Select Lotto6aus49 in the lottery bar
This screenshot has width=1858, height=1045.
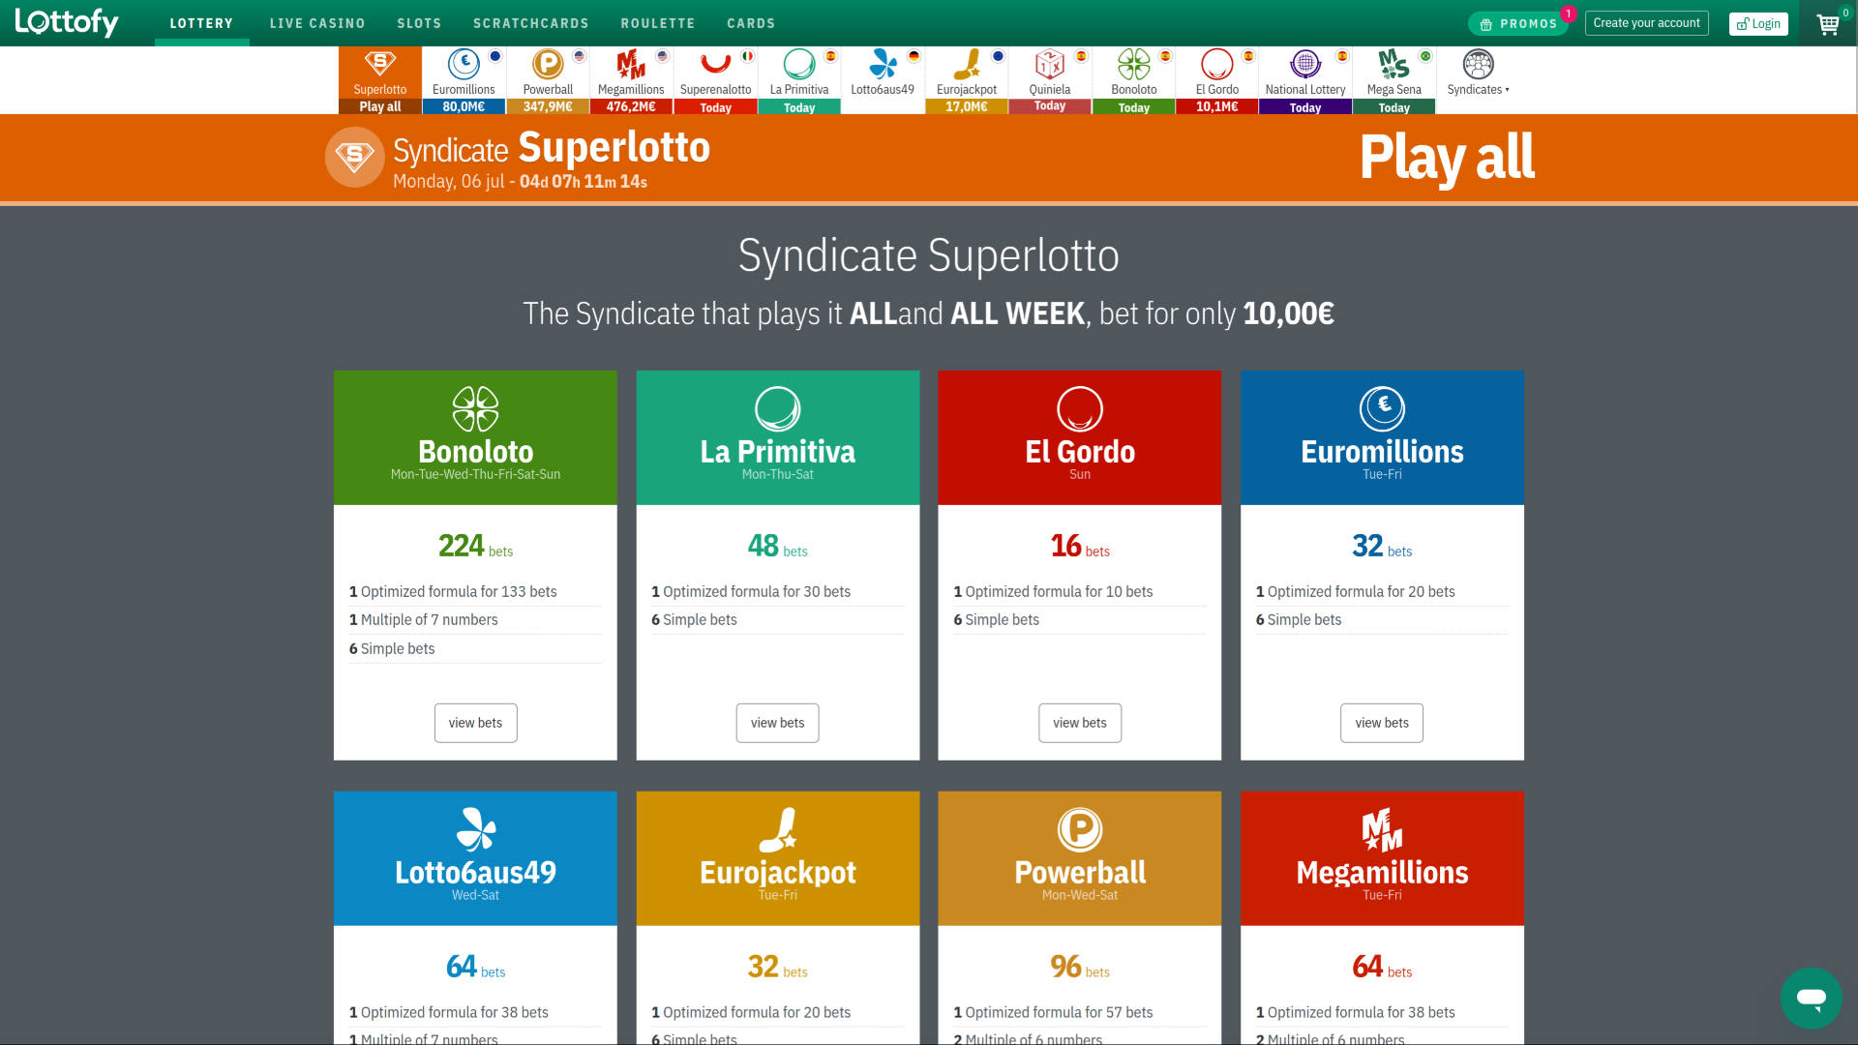[883, 80]
